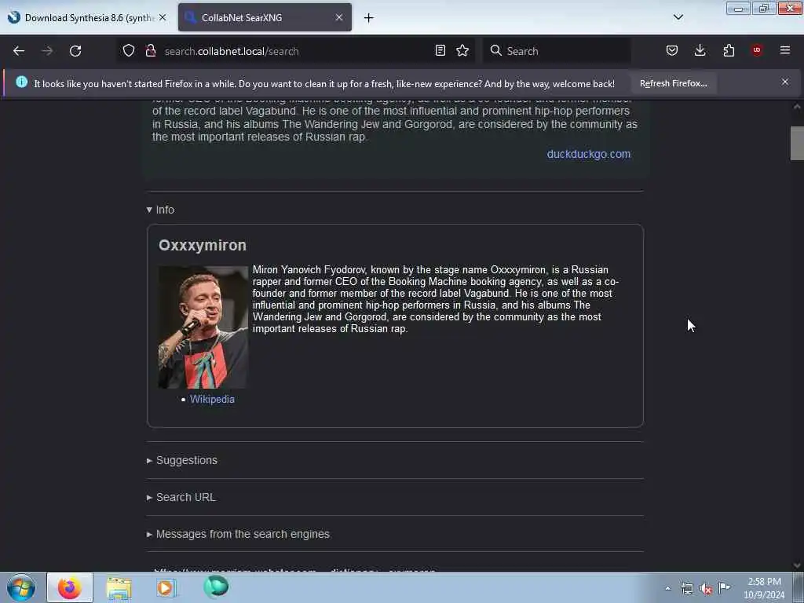Click the scrollbar up arrow
The height and width of the screenshot is (603, 804).
tap(797, 107)
